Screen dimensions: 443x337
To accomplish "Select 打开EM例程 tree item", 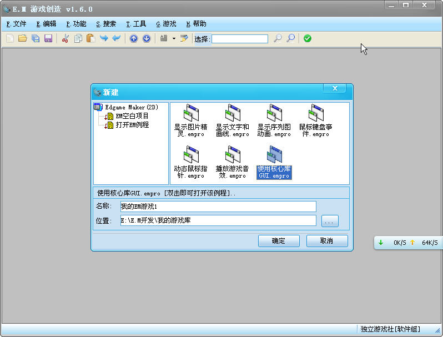I will (132, 125).
